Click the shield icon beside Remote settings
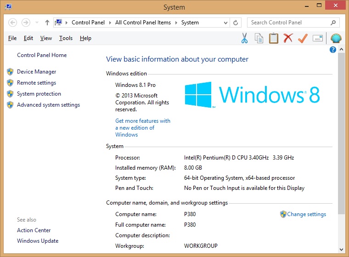Viewport: 349px width, 257px height. tap(10, 83)
